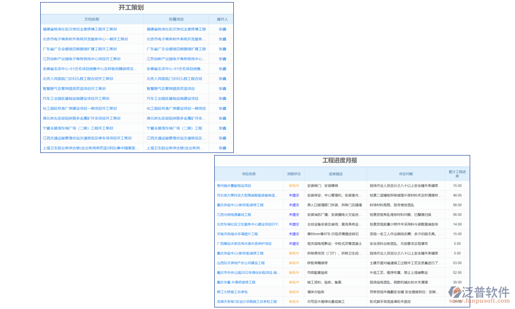Open 河南河流域水环境提升工程 report

click(237, 234)
